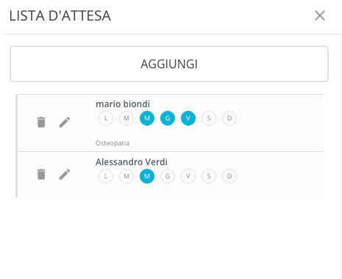The image size is (342, 279).
Task: Enable V day for Alessandro Verdi
Action: pyautogui.click(x=188, y=176)
